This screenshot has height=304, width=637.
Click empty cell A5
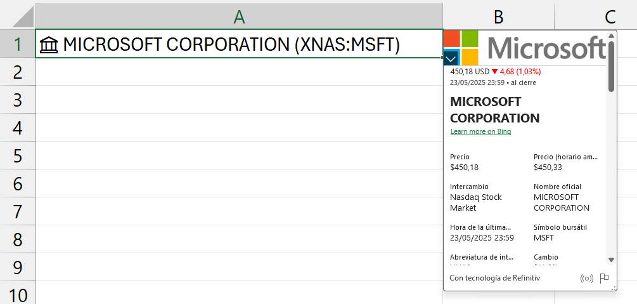point(239,155)
